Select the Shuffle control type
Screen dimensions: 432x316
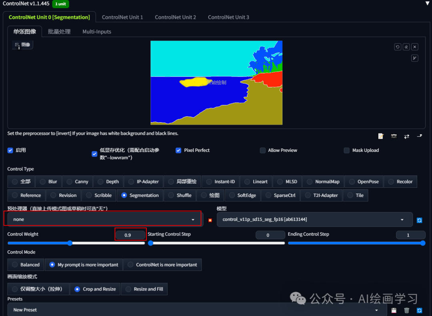click(x=180, y=195)
